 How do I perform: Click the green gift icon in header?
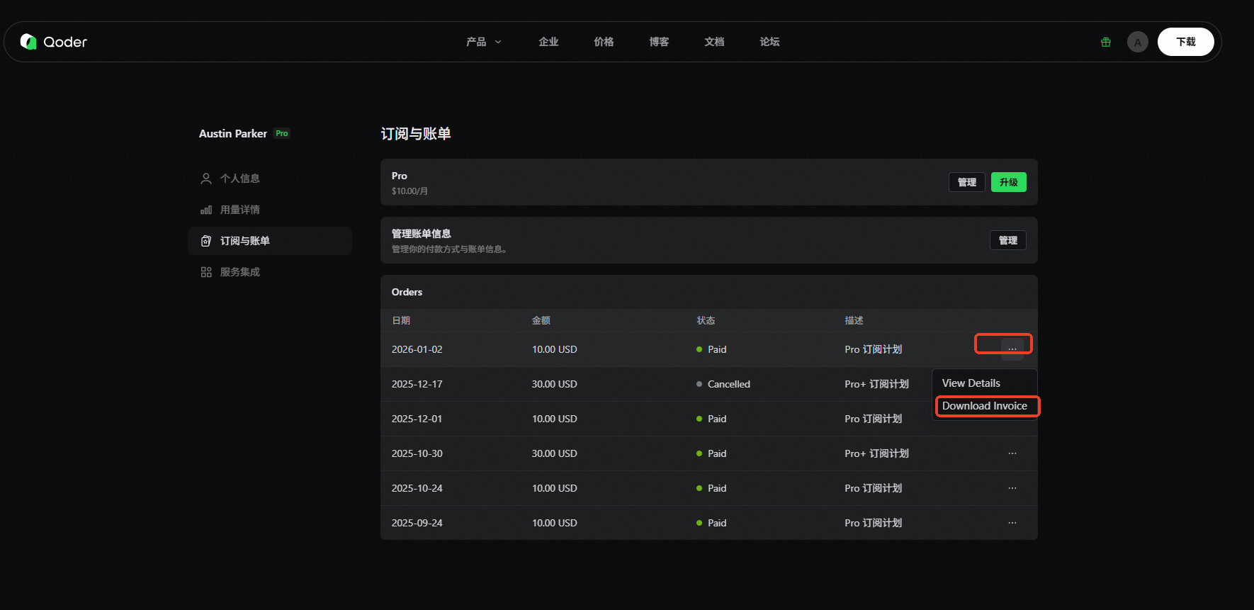click(1106, 42)
